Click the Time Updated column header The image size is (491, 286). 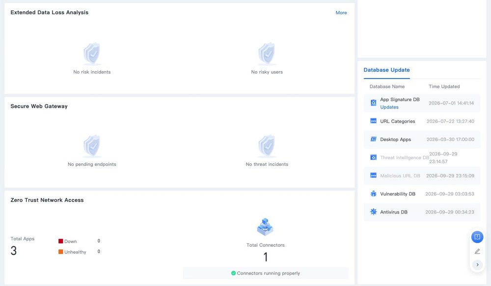[444, 87]
